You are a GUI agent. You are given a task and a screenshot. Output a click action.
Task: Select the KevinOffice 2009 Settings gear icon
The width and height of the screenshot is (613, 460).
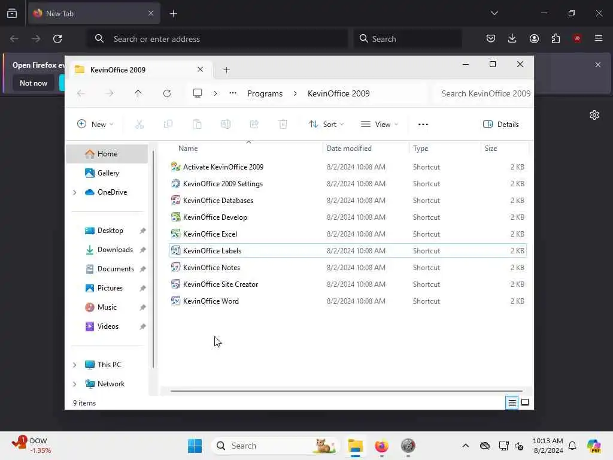pos(175,183)
